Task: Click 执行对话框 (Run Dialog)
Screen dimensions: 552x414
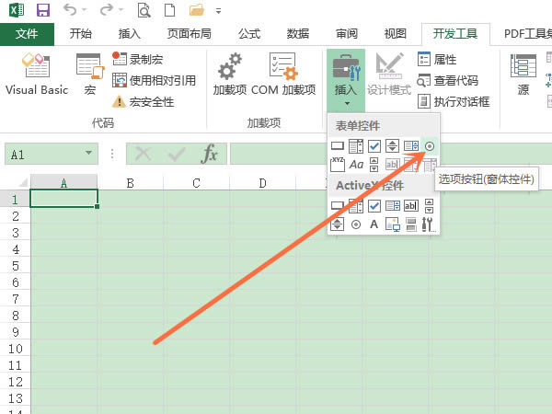Action: coord(454,102)
